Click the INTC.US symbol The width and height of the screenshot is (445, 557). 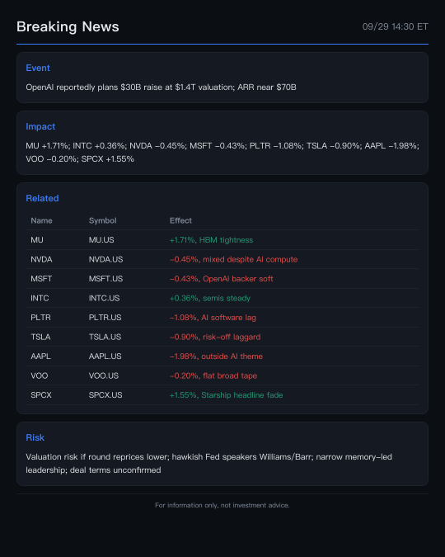click(104, 298)
